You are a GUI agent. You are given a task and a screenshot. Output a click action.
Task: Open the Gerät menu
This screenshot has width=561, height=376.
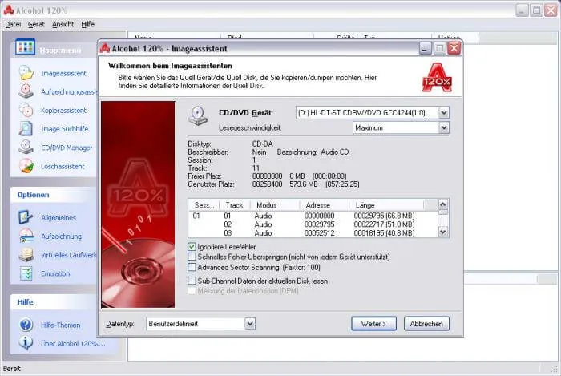[36, 24]
